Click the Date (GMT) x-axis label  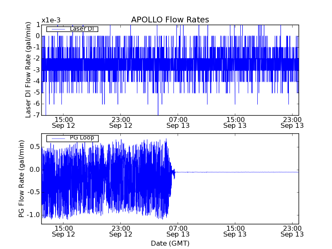tap(170, 243)
